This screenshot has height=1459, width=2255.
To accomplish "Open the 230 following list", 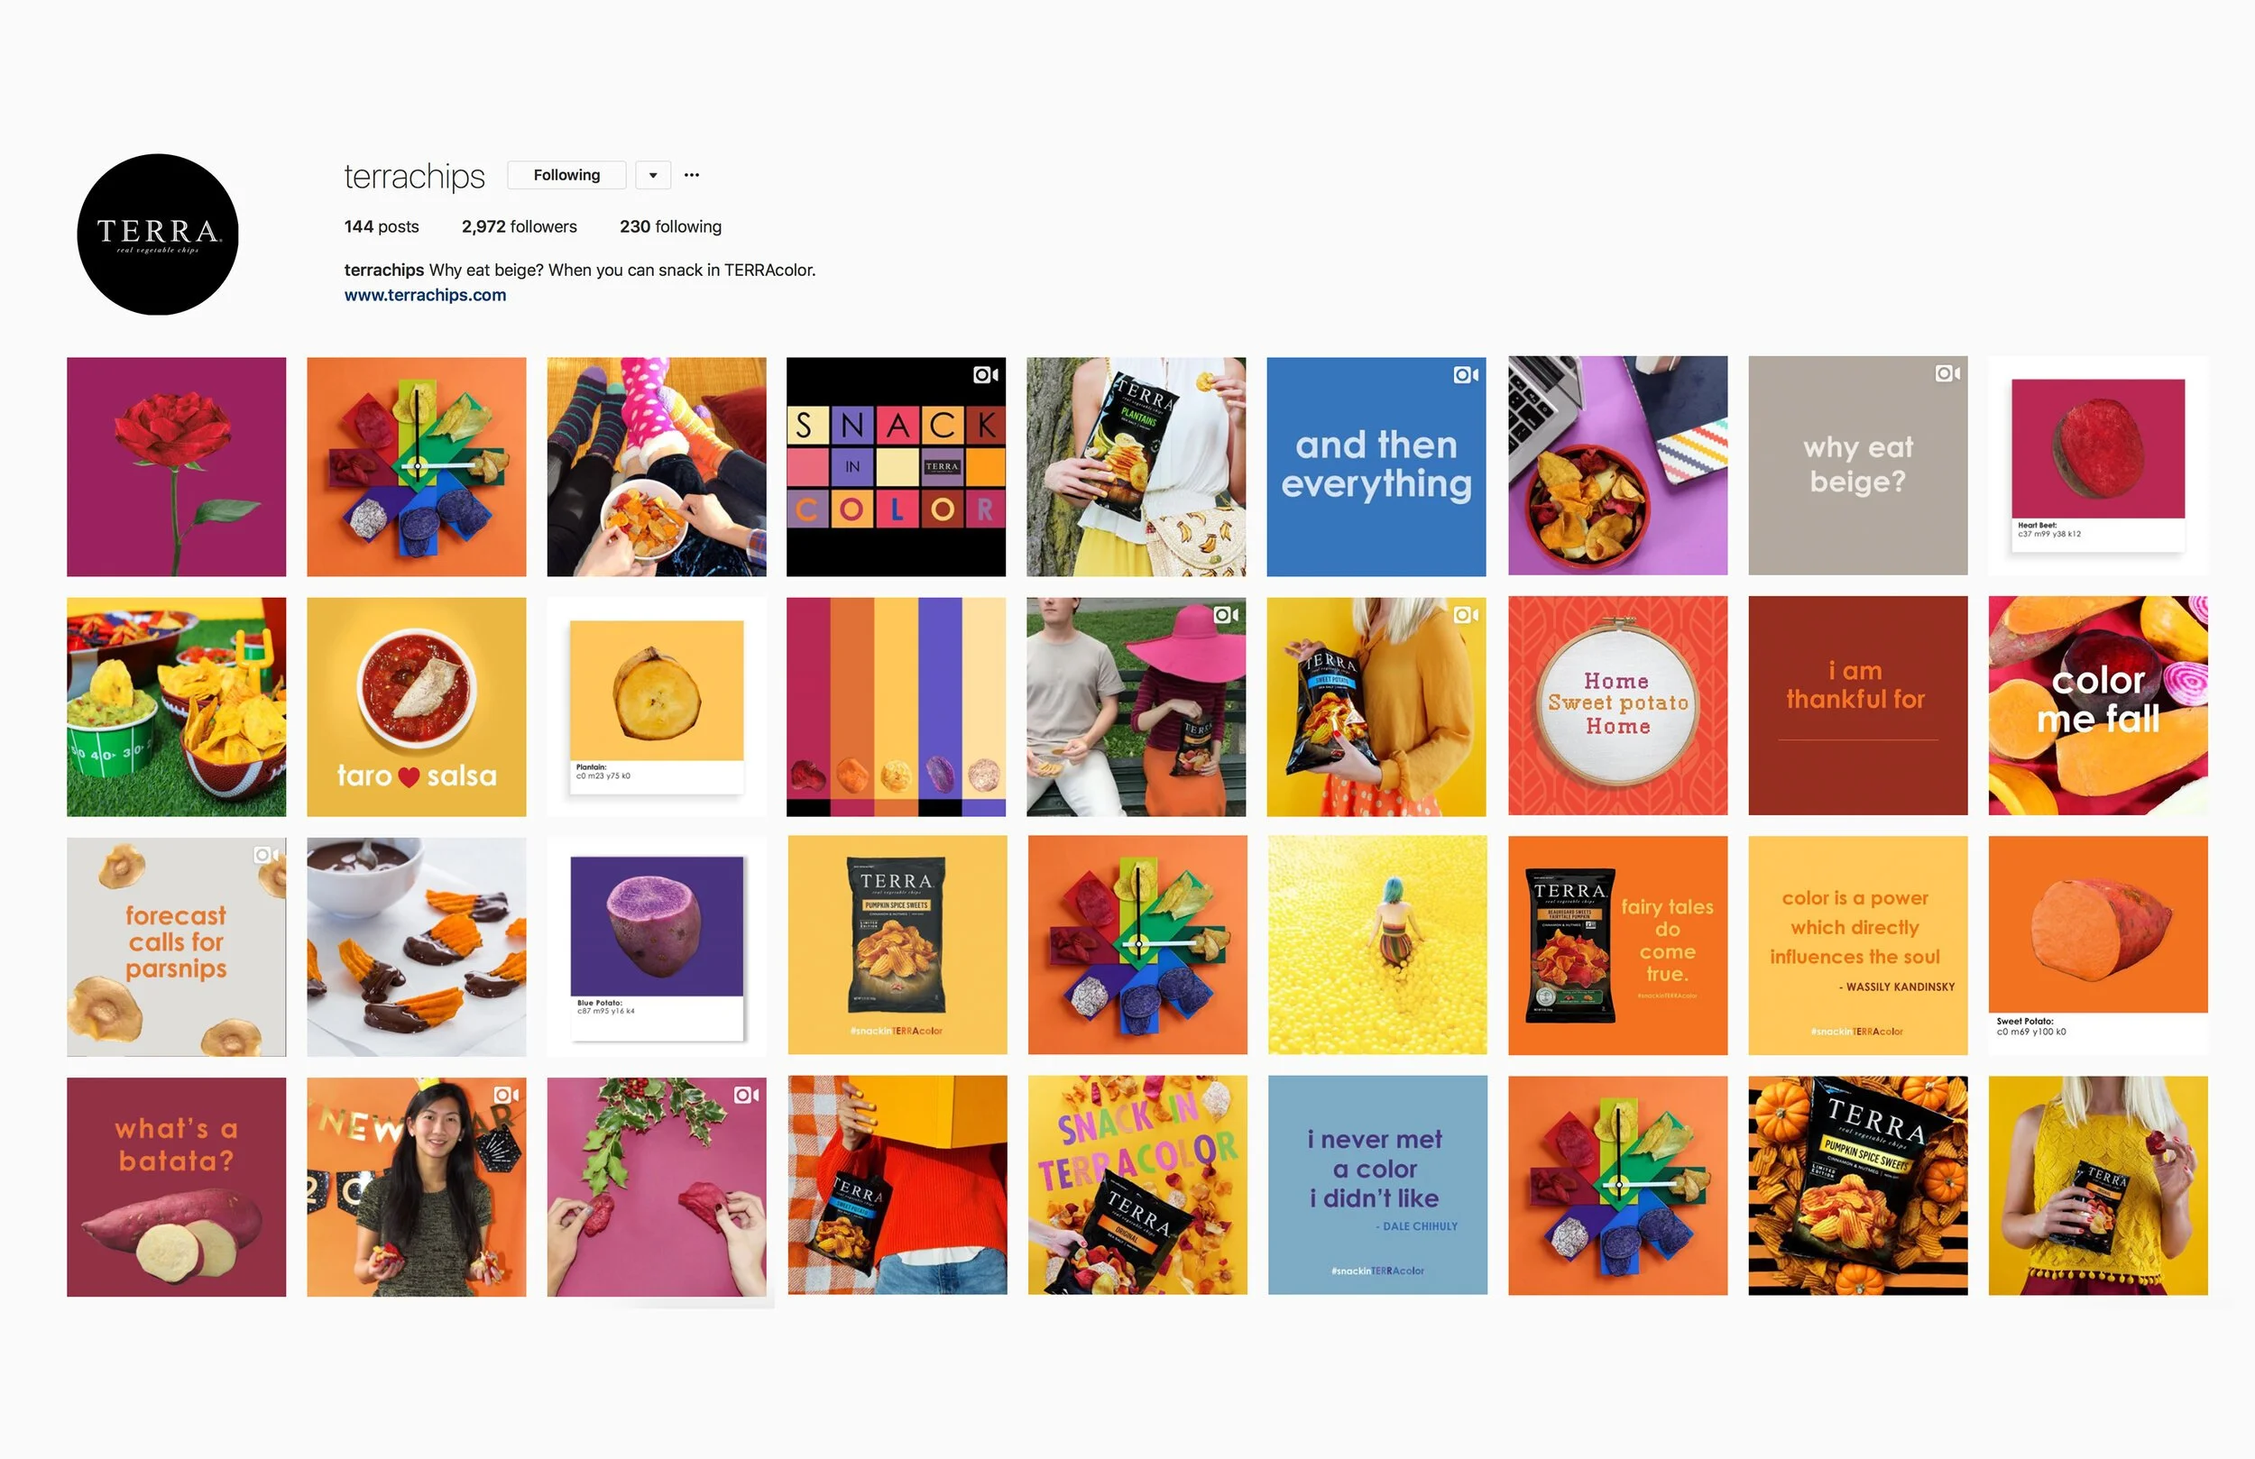I will click(670, 226).
